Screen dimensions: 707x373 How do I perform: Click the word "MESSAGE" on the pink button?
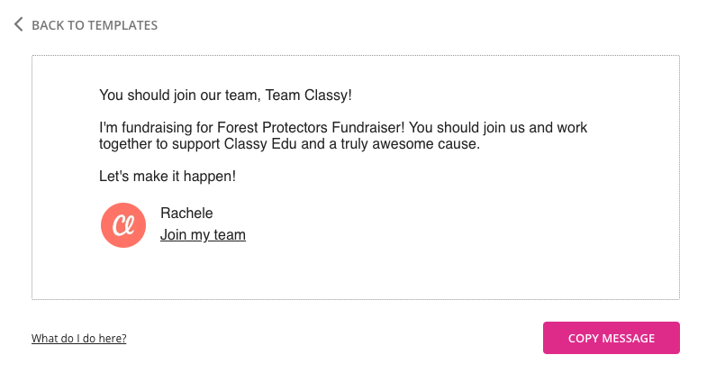(629, 338)
